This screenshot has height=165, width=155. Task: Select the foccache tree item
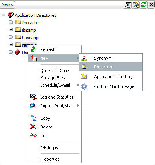click(x=31, y=23)
